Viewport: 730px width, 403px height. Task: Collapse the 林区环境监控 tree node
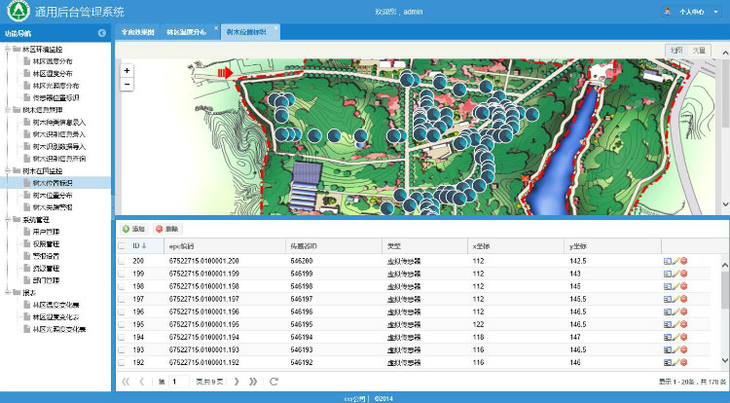coord(8,49)
